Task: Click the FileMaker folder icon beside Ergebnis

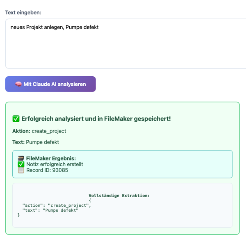Action: [x=21, y=158]
